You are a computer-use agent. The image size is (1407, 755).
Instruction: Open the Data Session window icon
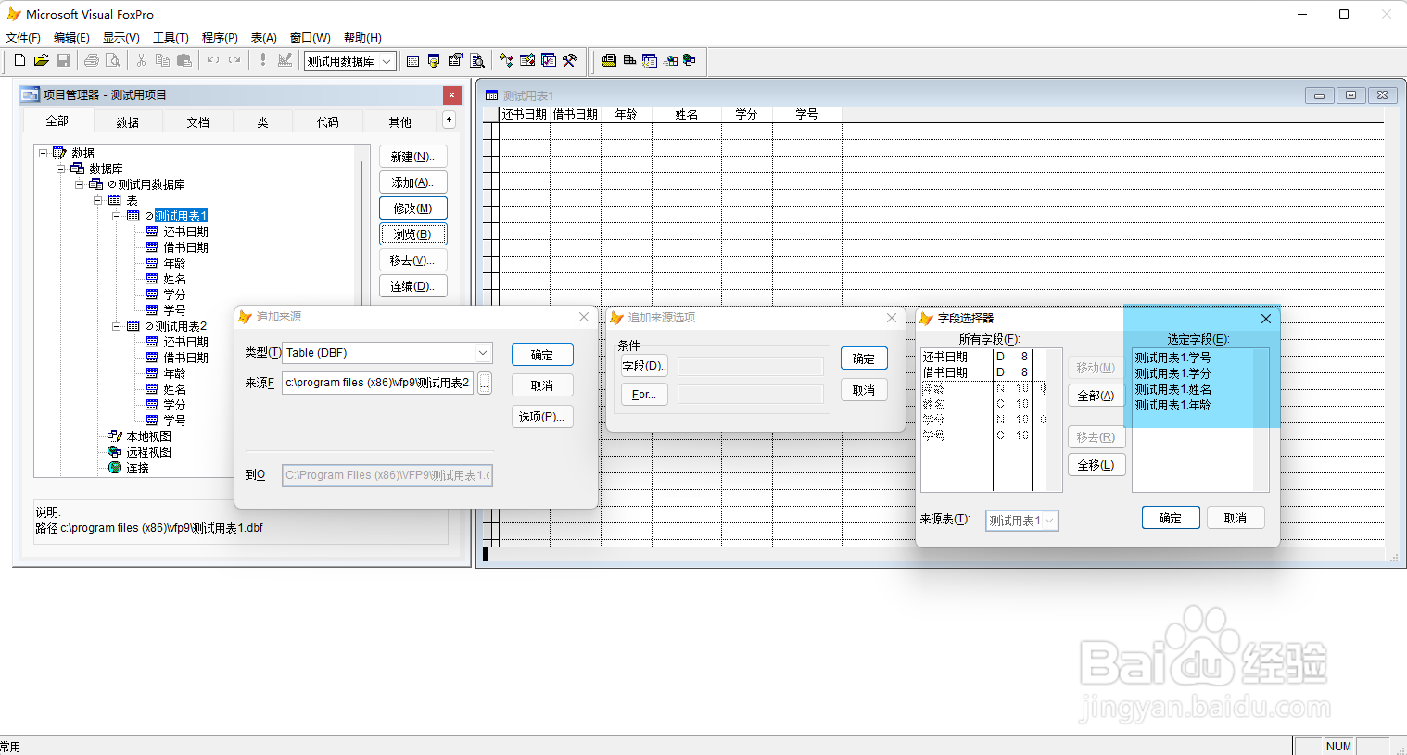[434, 60]
